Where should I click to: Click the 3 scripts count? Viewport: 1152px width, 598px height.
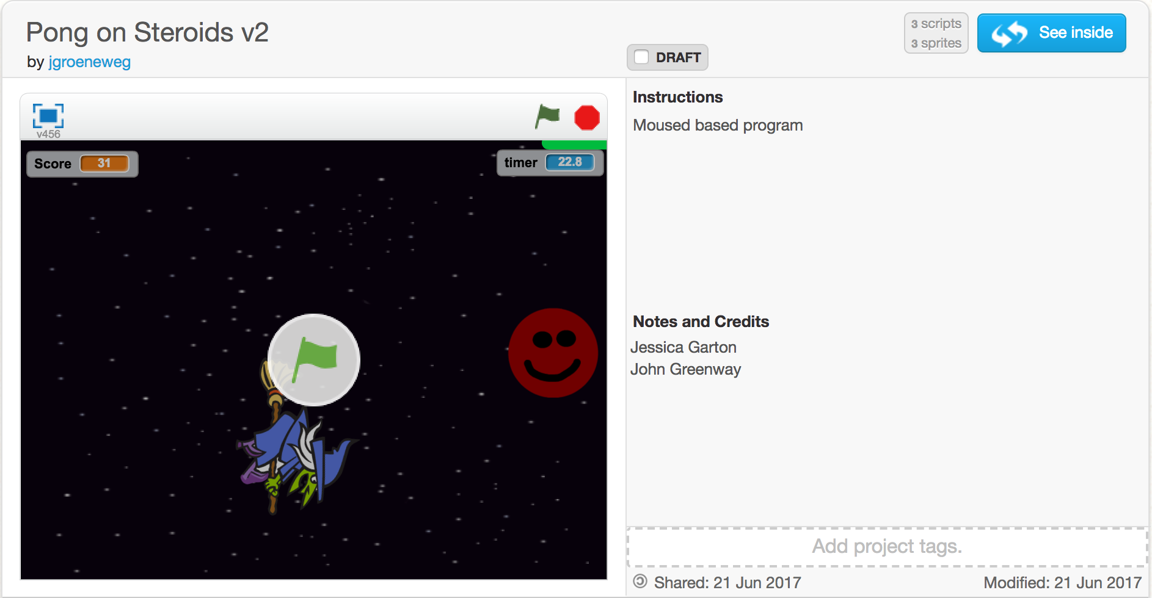click(x=936, y=24)
